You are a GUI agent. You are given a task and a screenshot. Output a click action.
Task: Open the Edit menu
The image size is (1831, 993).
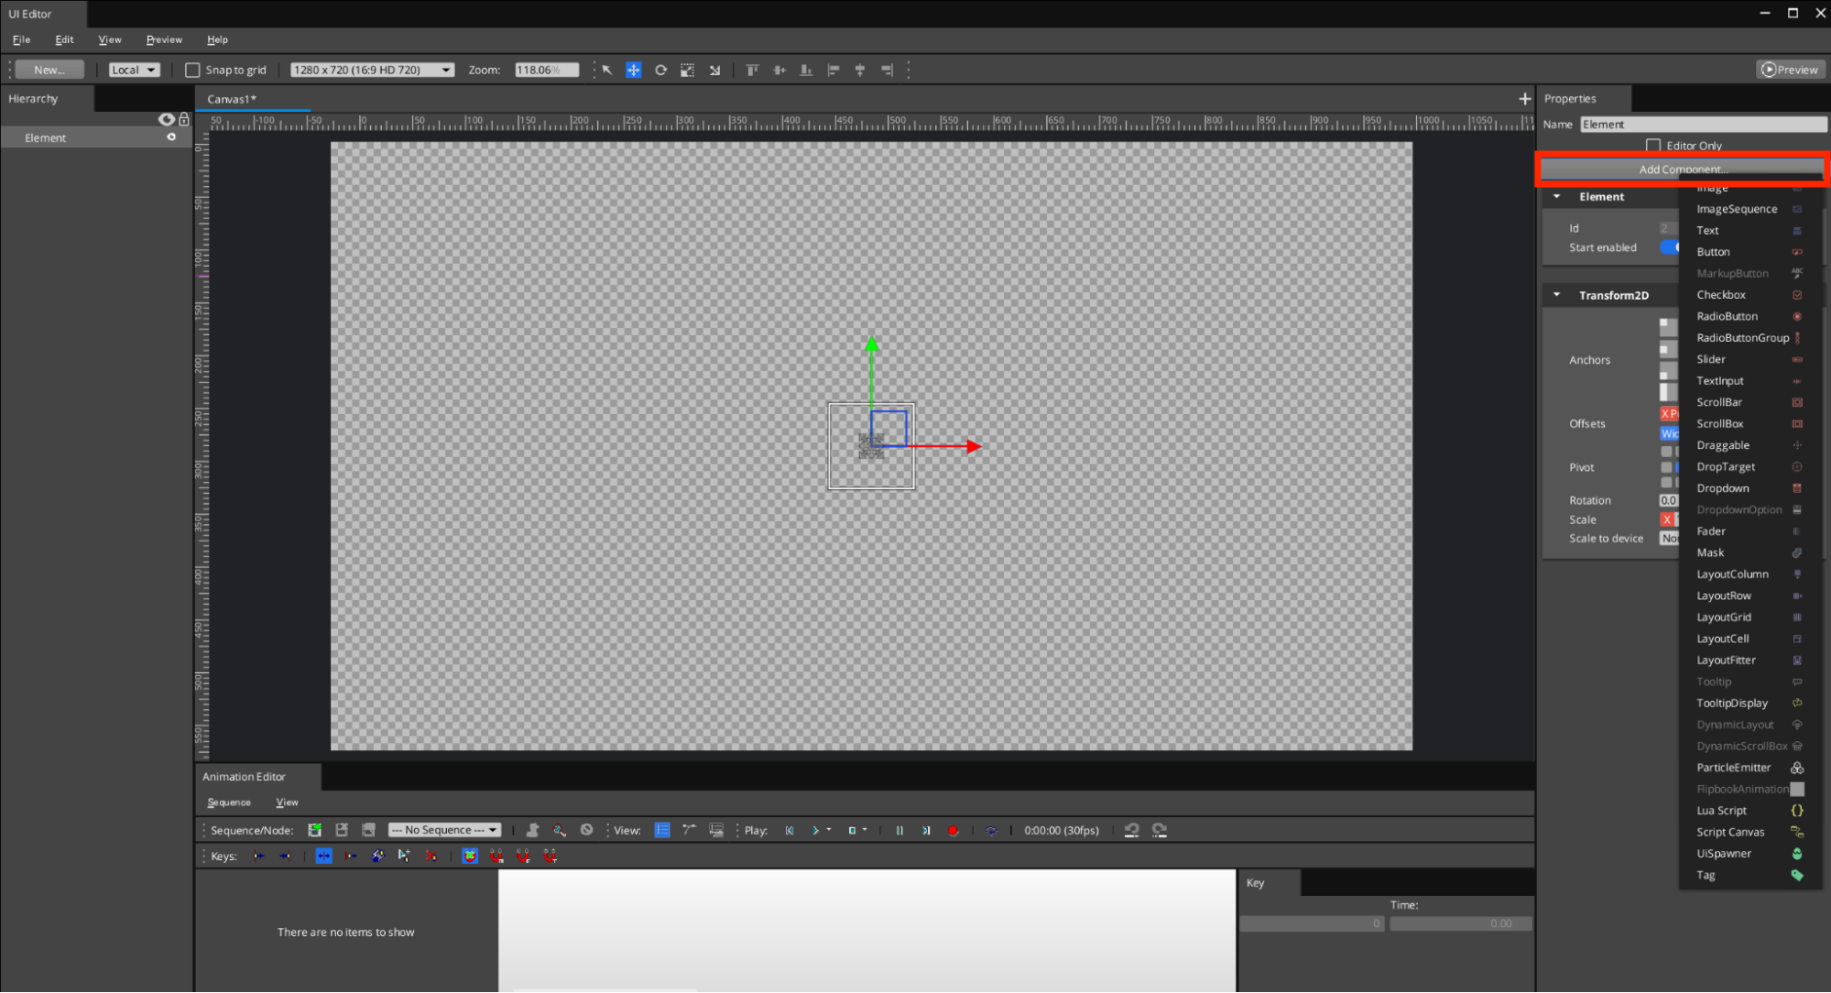64,39
